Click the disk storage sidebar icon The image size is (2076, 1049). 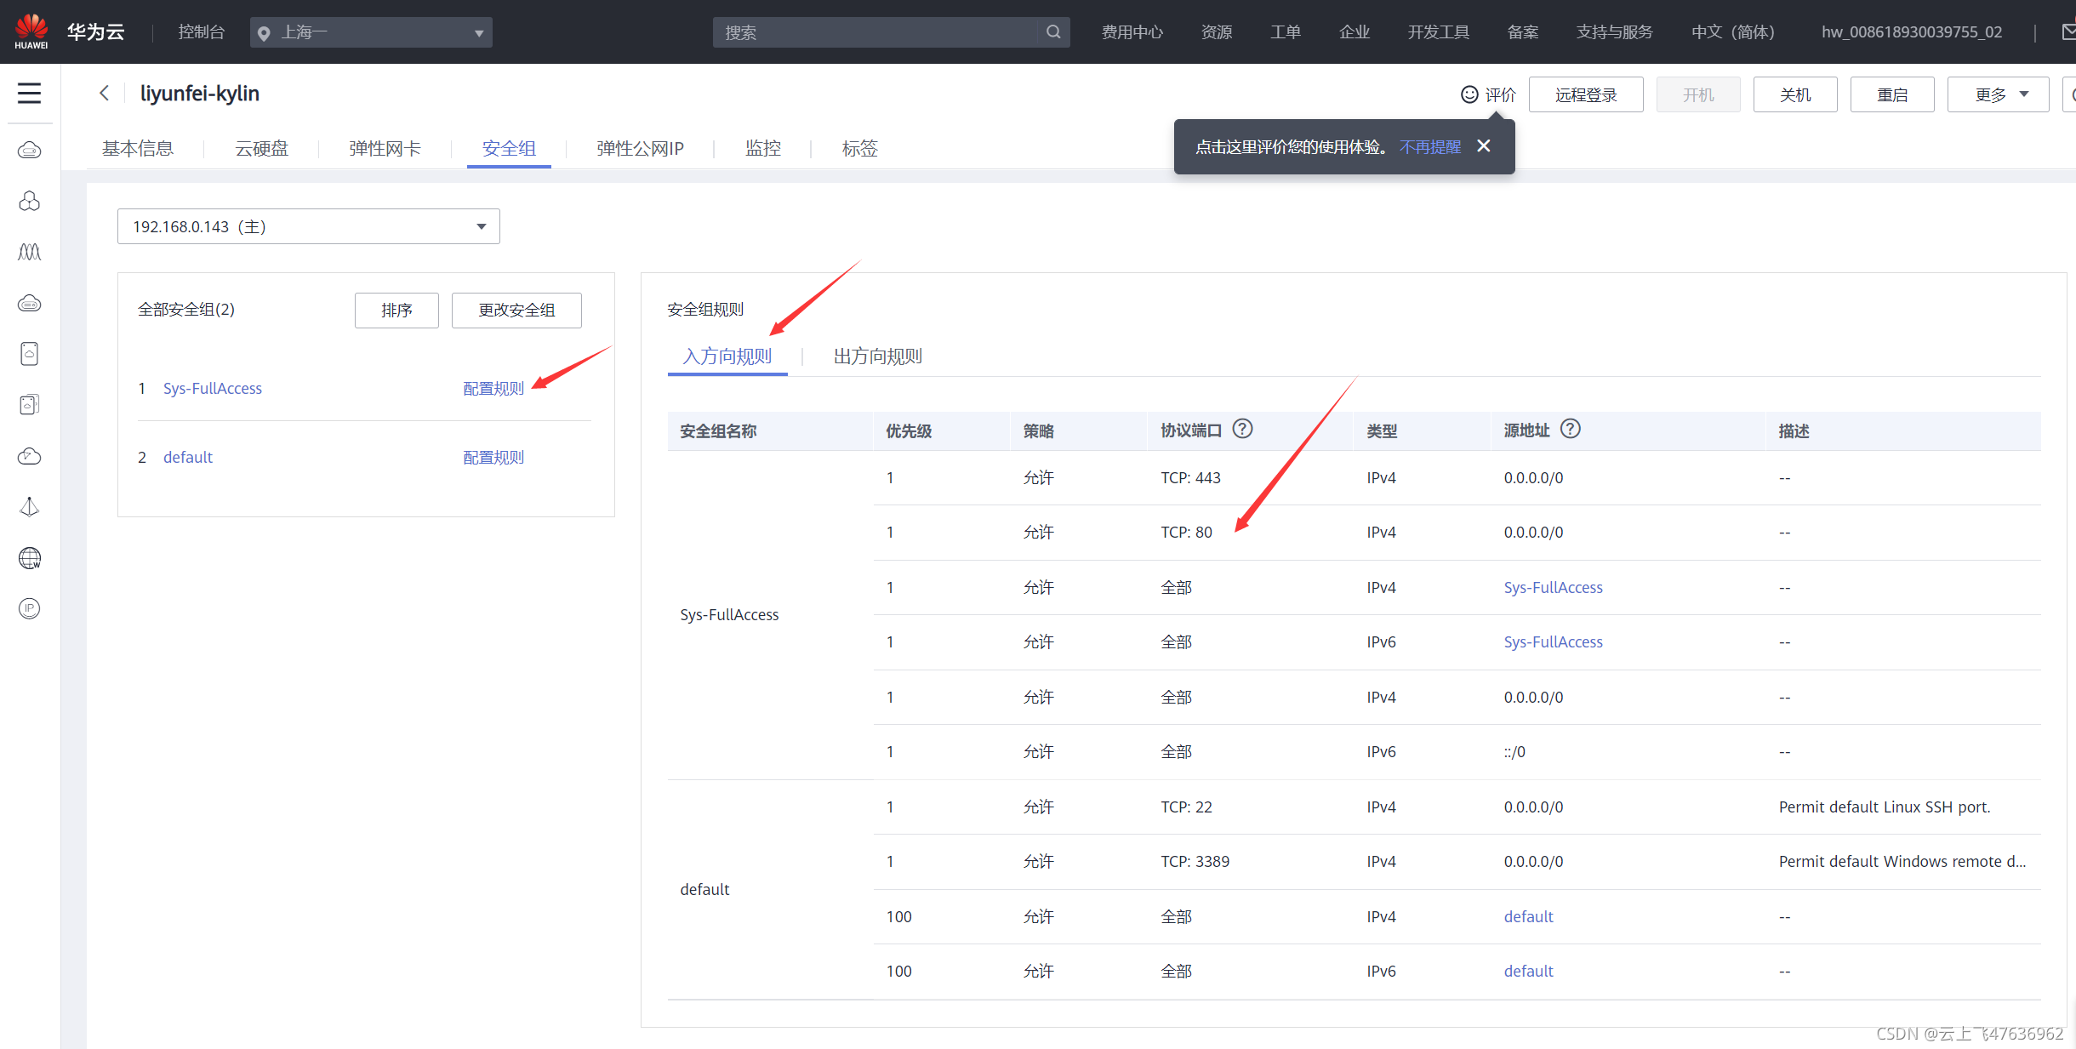click(30, 354)
